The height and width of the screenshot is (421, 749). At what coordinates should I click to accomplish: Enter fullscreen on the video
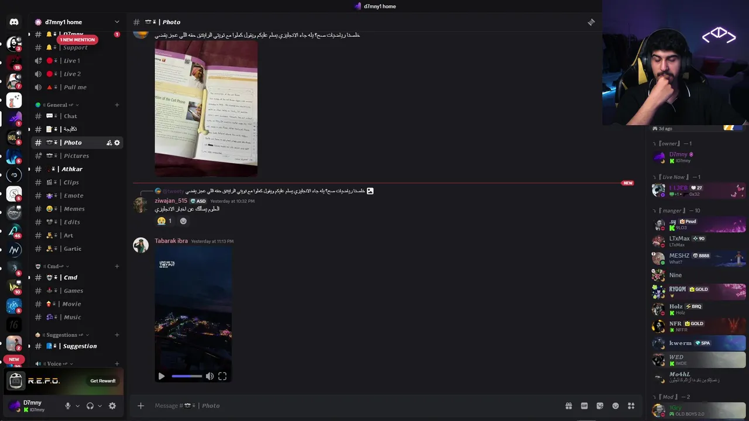point(222,377)
